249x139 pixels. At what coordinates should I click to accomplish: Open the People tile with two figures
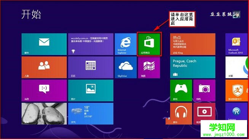(44, 67)
